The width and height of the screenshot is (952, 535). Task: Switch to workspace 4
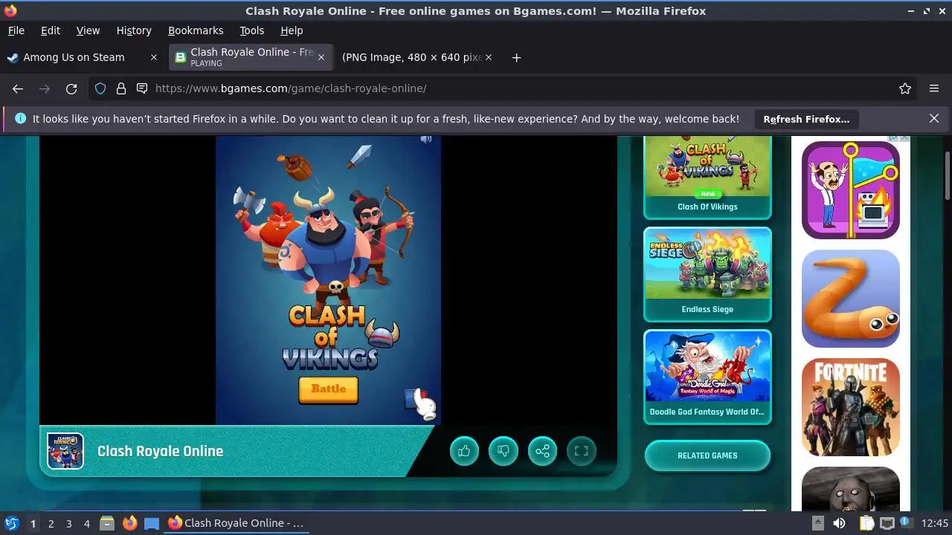86,524
